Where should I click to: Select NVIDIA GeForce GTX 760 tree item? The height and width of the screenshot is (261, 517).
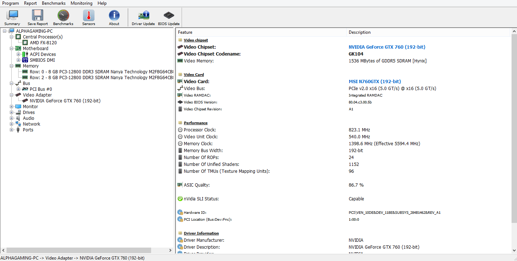(x=65, y=101)
